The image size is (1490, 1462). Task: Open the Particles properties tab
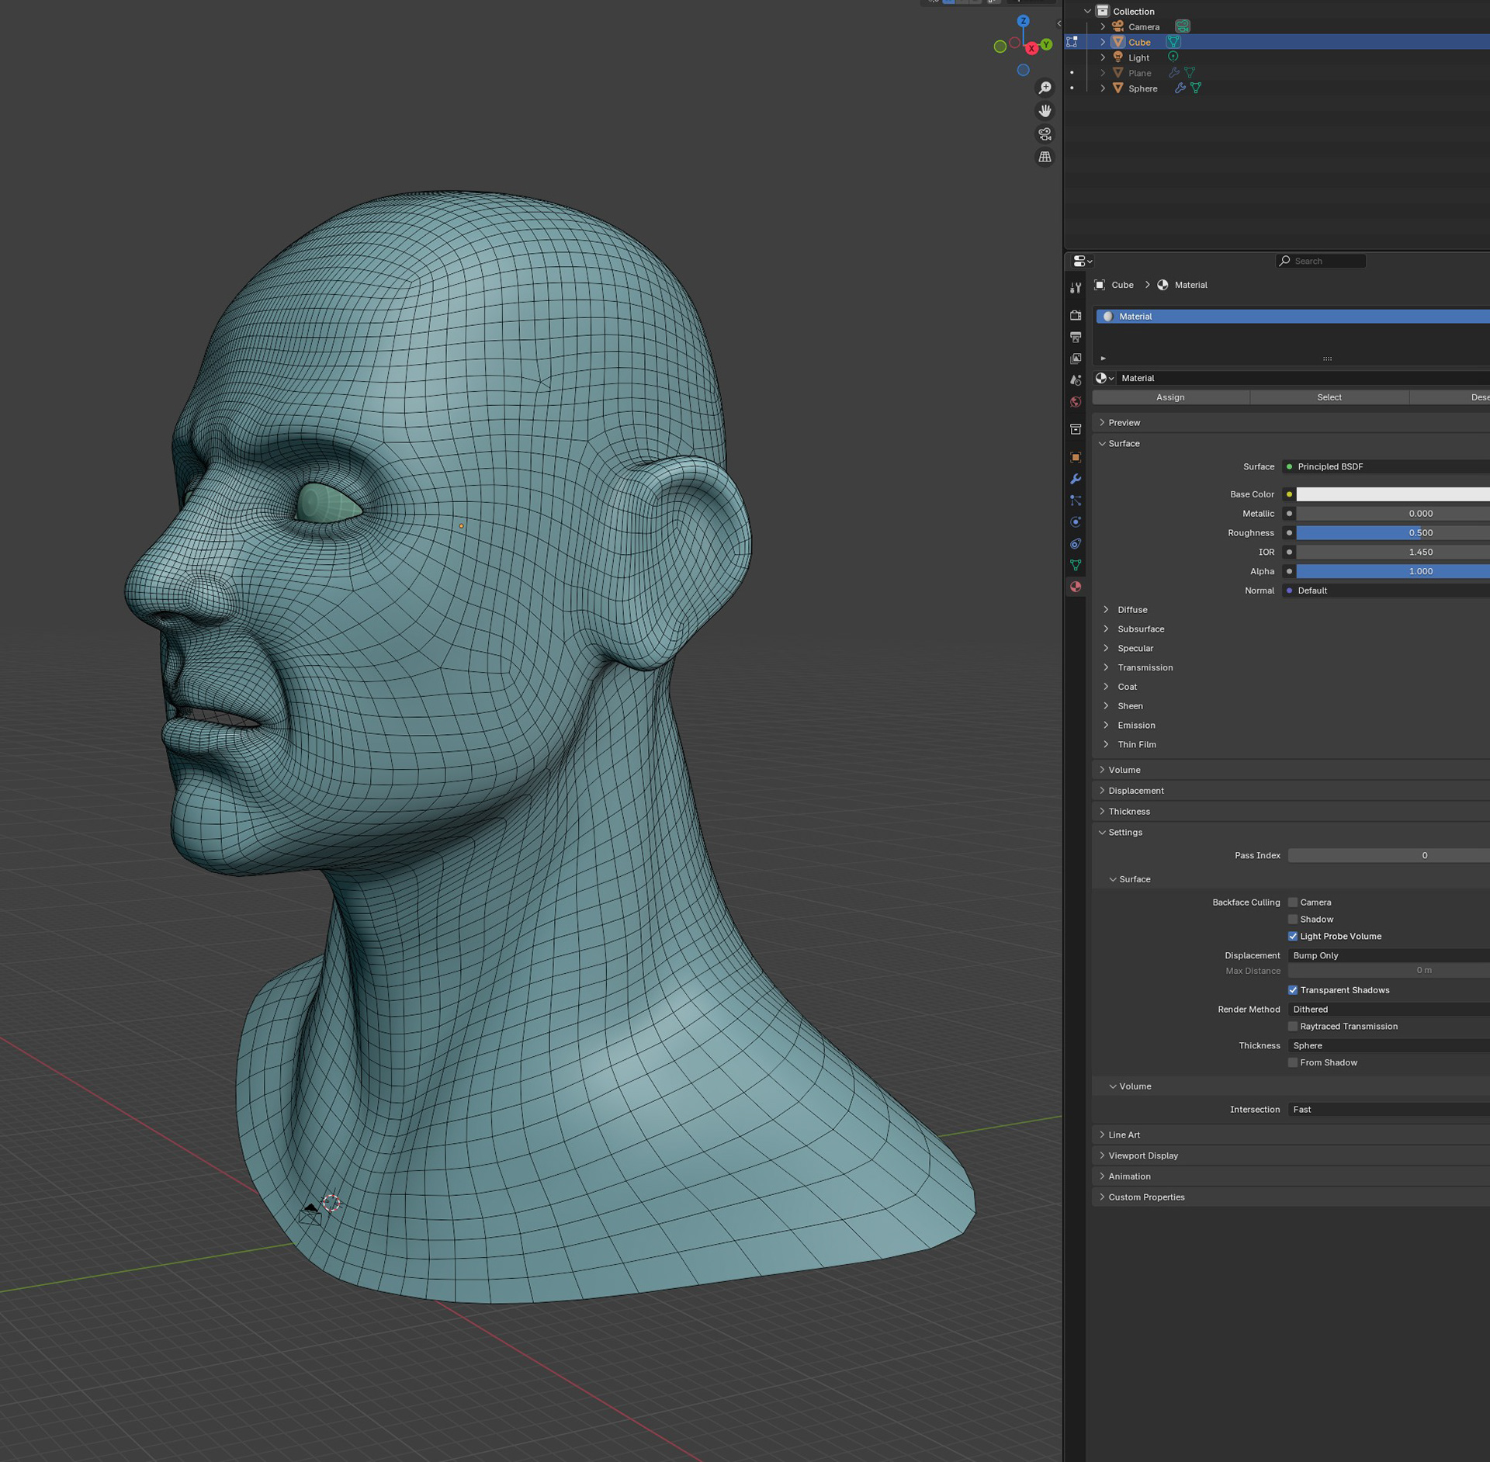click(x=1076, y=501)
